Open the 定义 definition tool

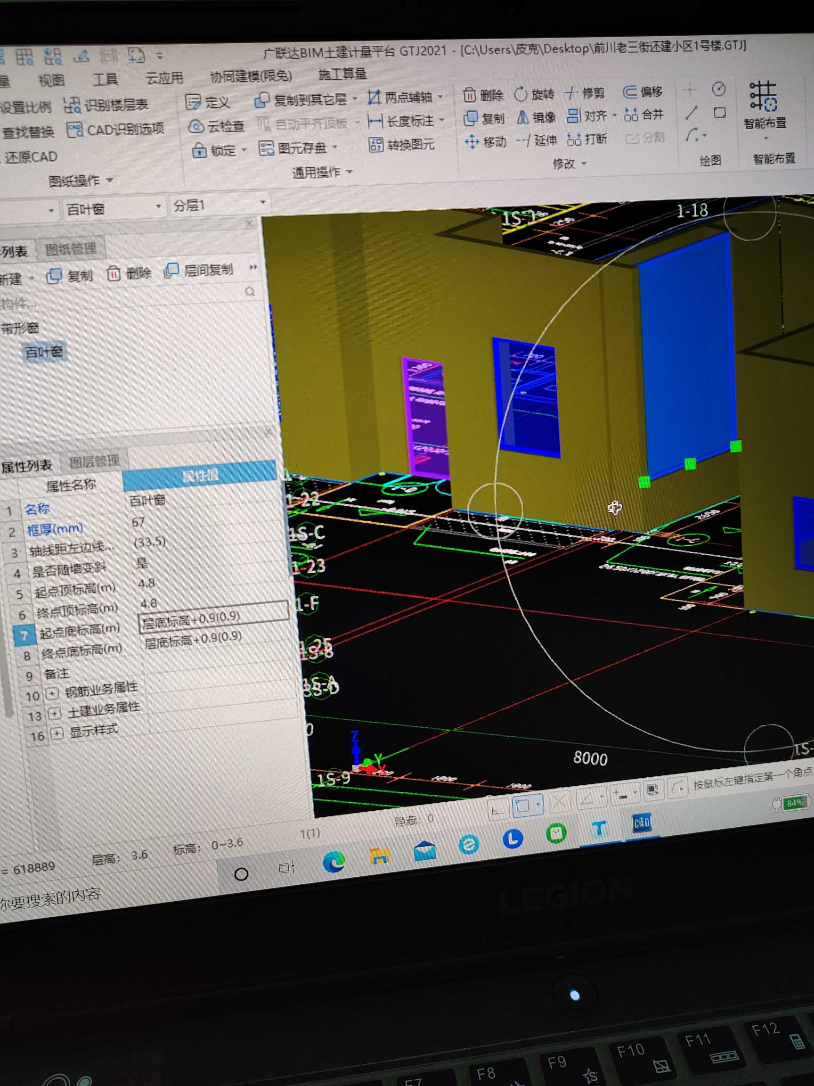click(208, 102)
